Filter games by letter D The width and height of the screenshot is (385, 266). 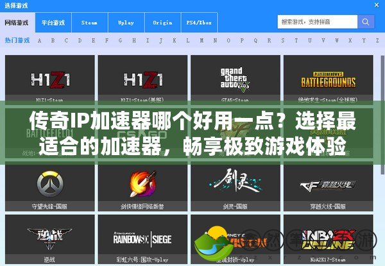click(80, 40)
